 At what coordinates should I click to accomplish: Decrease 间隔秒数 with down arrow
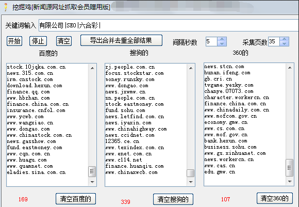222,44
